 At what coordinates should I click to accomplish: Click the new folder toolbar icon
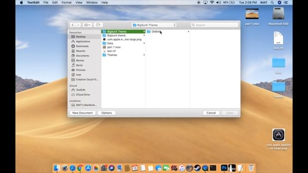tap(98, 25)
